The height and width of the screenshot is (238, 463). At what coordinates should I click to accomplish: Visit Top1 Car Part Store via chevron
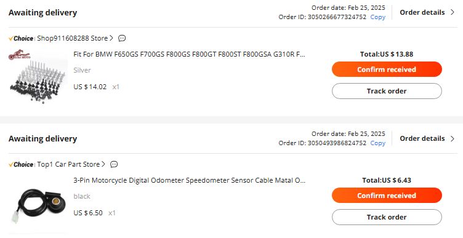[103, 164]
